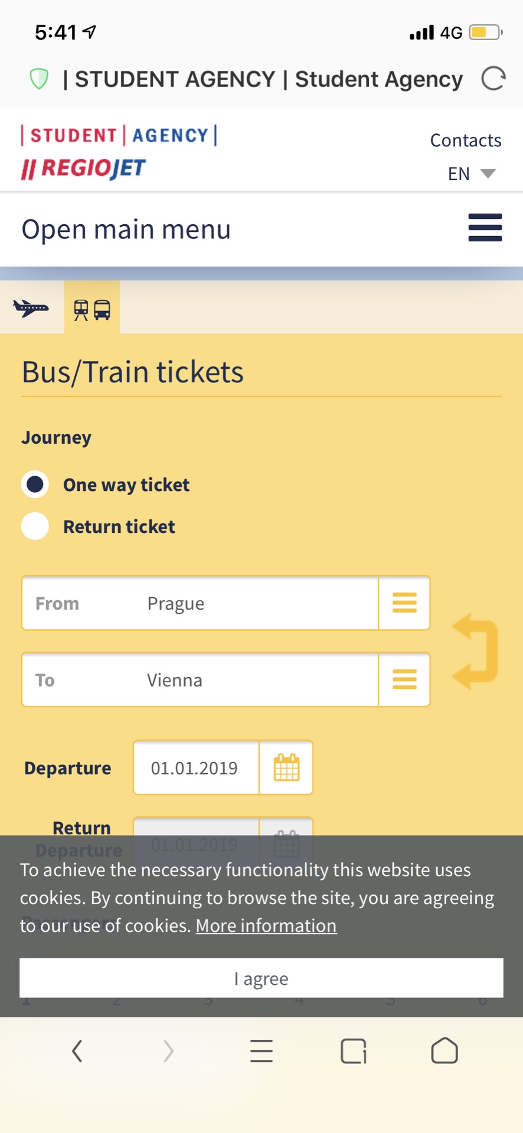Follow the More information cookie link
Image resolution: width=523 pixels, height=1133 pixels.
[x=266, y=926]
